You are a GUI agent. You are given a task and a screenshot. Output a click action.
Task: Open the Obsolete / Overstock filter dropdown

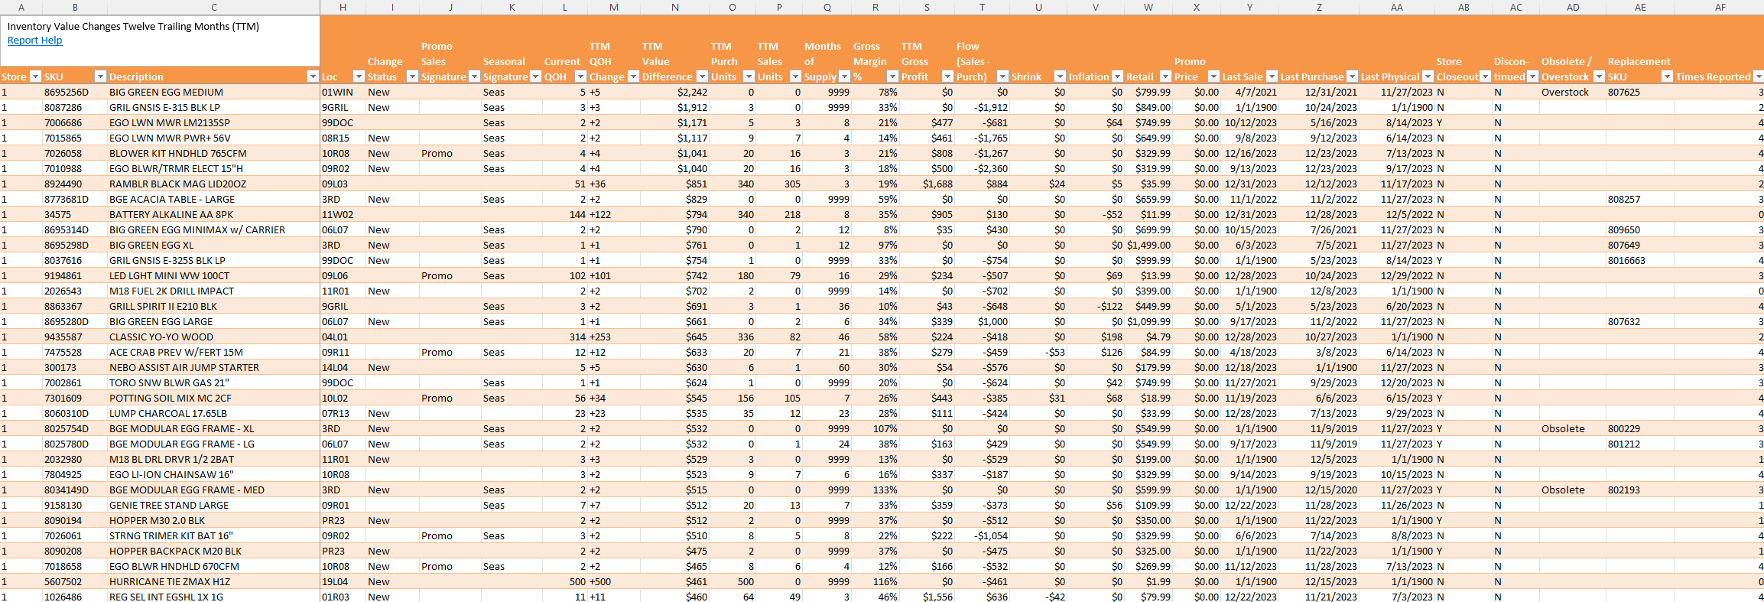point(1599,76)
